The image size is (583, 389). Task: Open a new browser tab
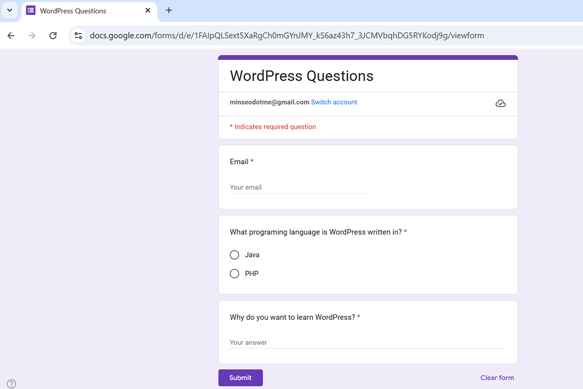point(169,10)
